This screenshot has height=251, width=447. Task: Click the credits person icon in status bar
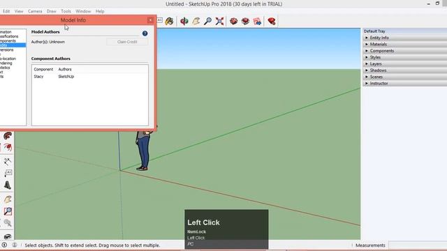coord(15,245)
